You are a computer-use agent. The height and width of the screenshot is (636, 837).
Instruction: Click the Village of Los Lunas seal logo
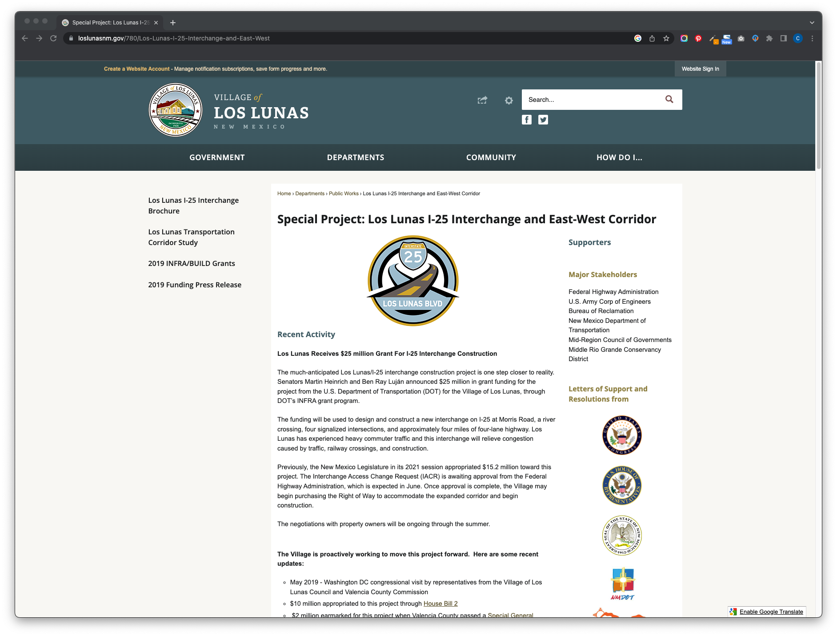176,110
